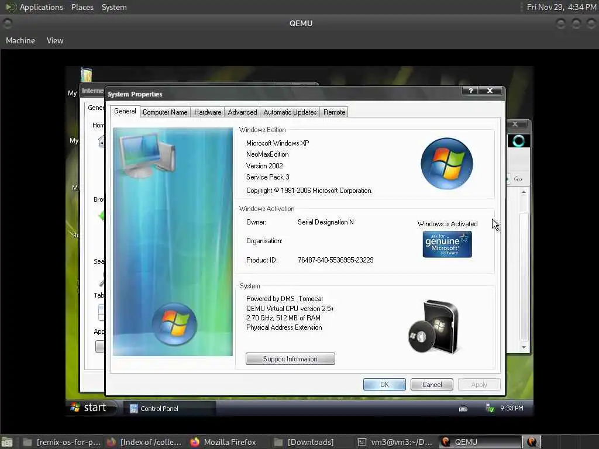599x449 pixels.
Task: Go to the Remote tab
Action: [334, 112]
